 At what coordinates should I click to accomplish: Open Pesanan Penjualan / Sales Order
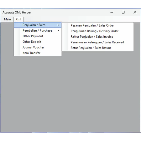98,25
